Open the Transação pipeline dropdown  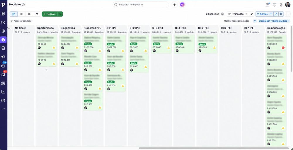(x=238, y=14)
